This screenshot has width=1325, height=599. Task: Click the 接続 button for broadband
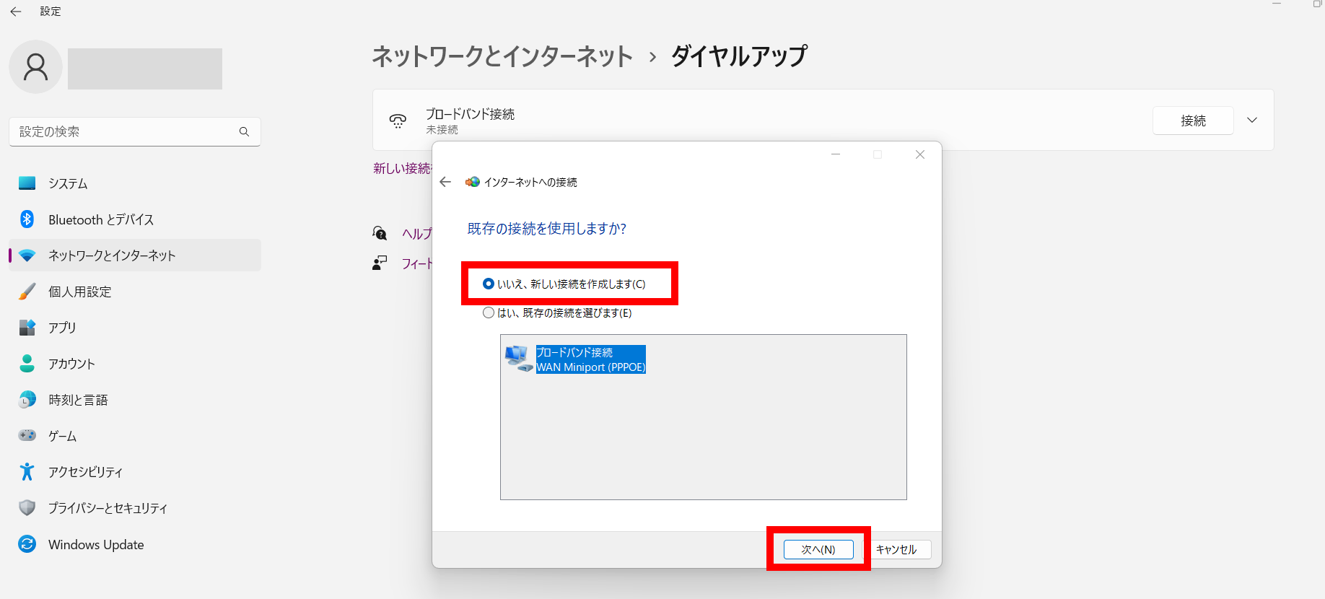point(1192,121)
